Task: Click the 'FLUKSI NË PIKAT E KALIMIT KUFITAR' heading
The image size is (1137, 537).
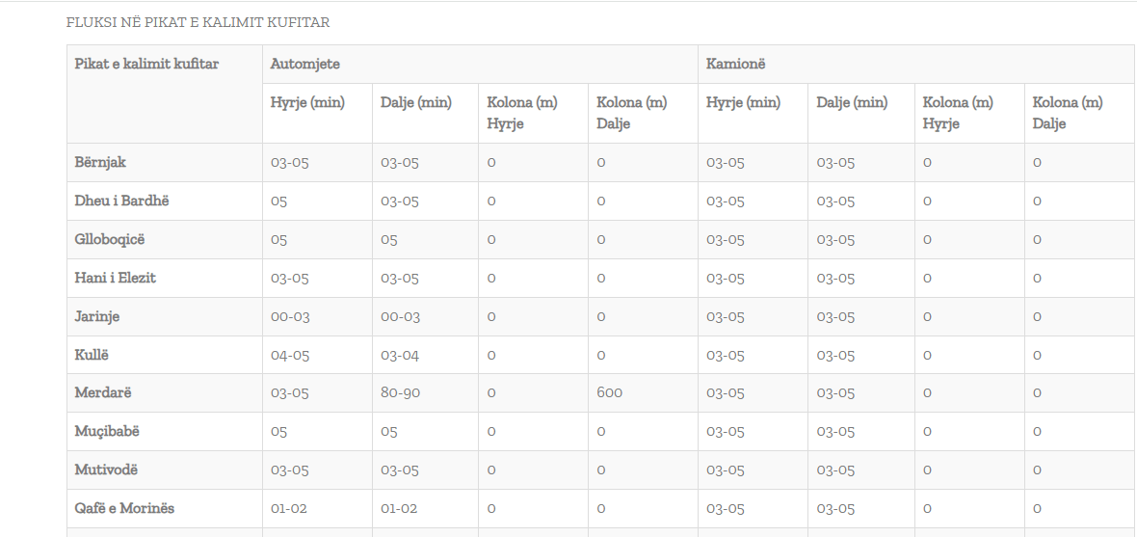Action: (x=198, y=22)
